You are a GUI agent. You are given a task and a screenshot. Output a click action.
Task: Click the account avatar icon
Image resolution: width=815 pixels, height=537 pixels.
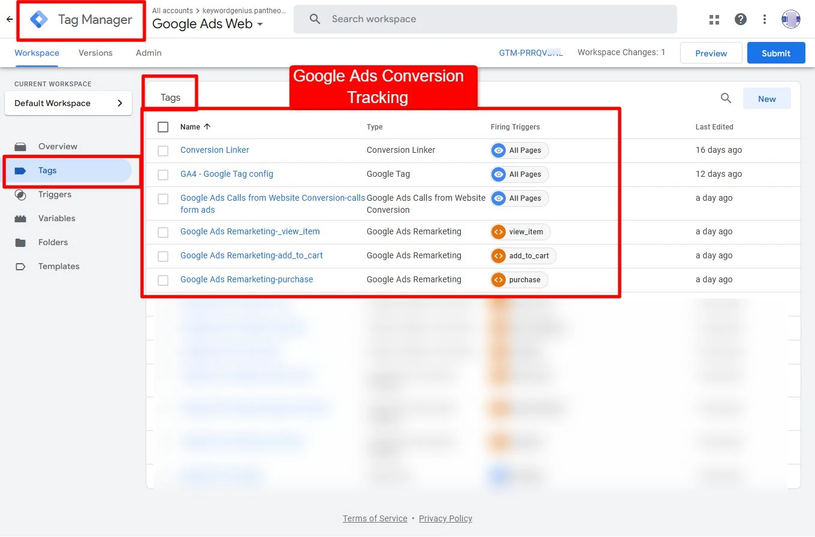pos(791,19)
